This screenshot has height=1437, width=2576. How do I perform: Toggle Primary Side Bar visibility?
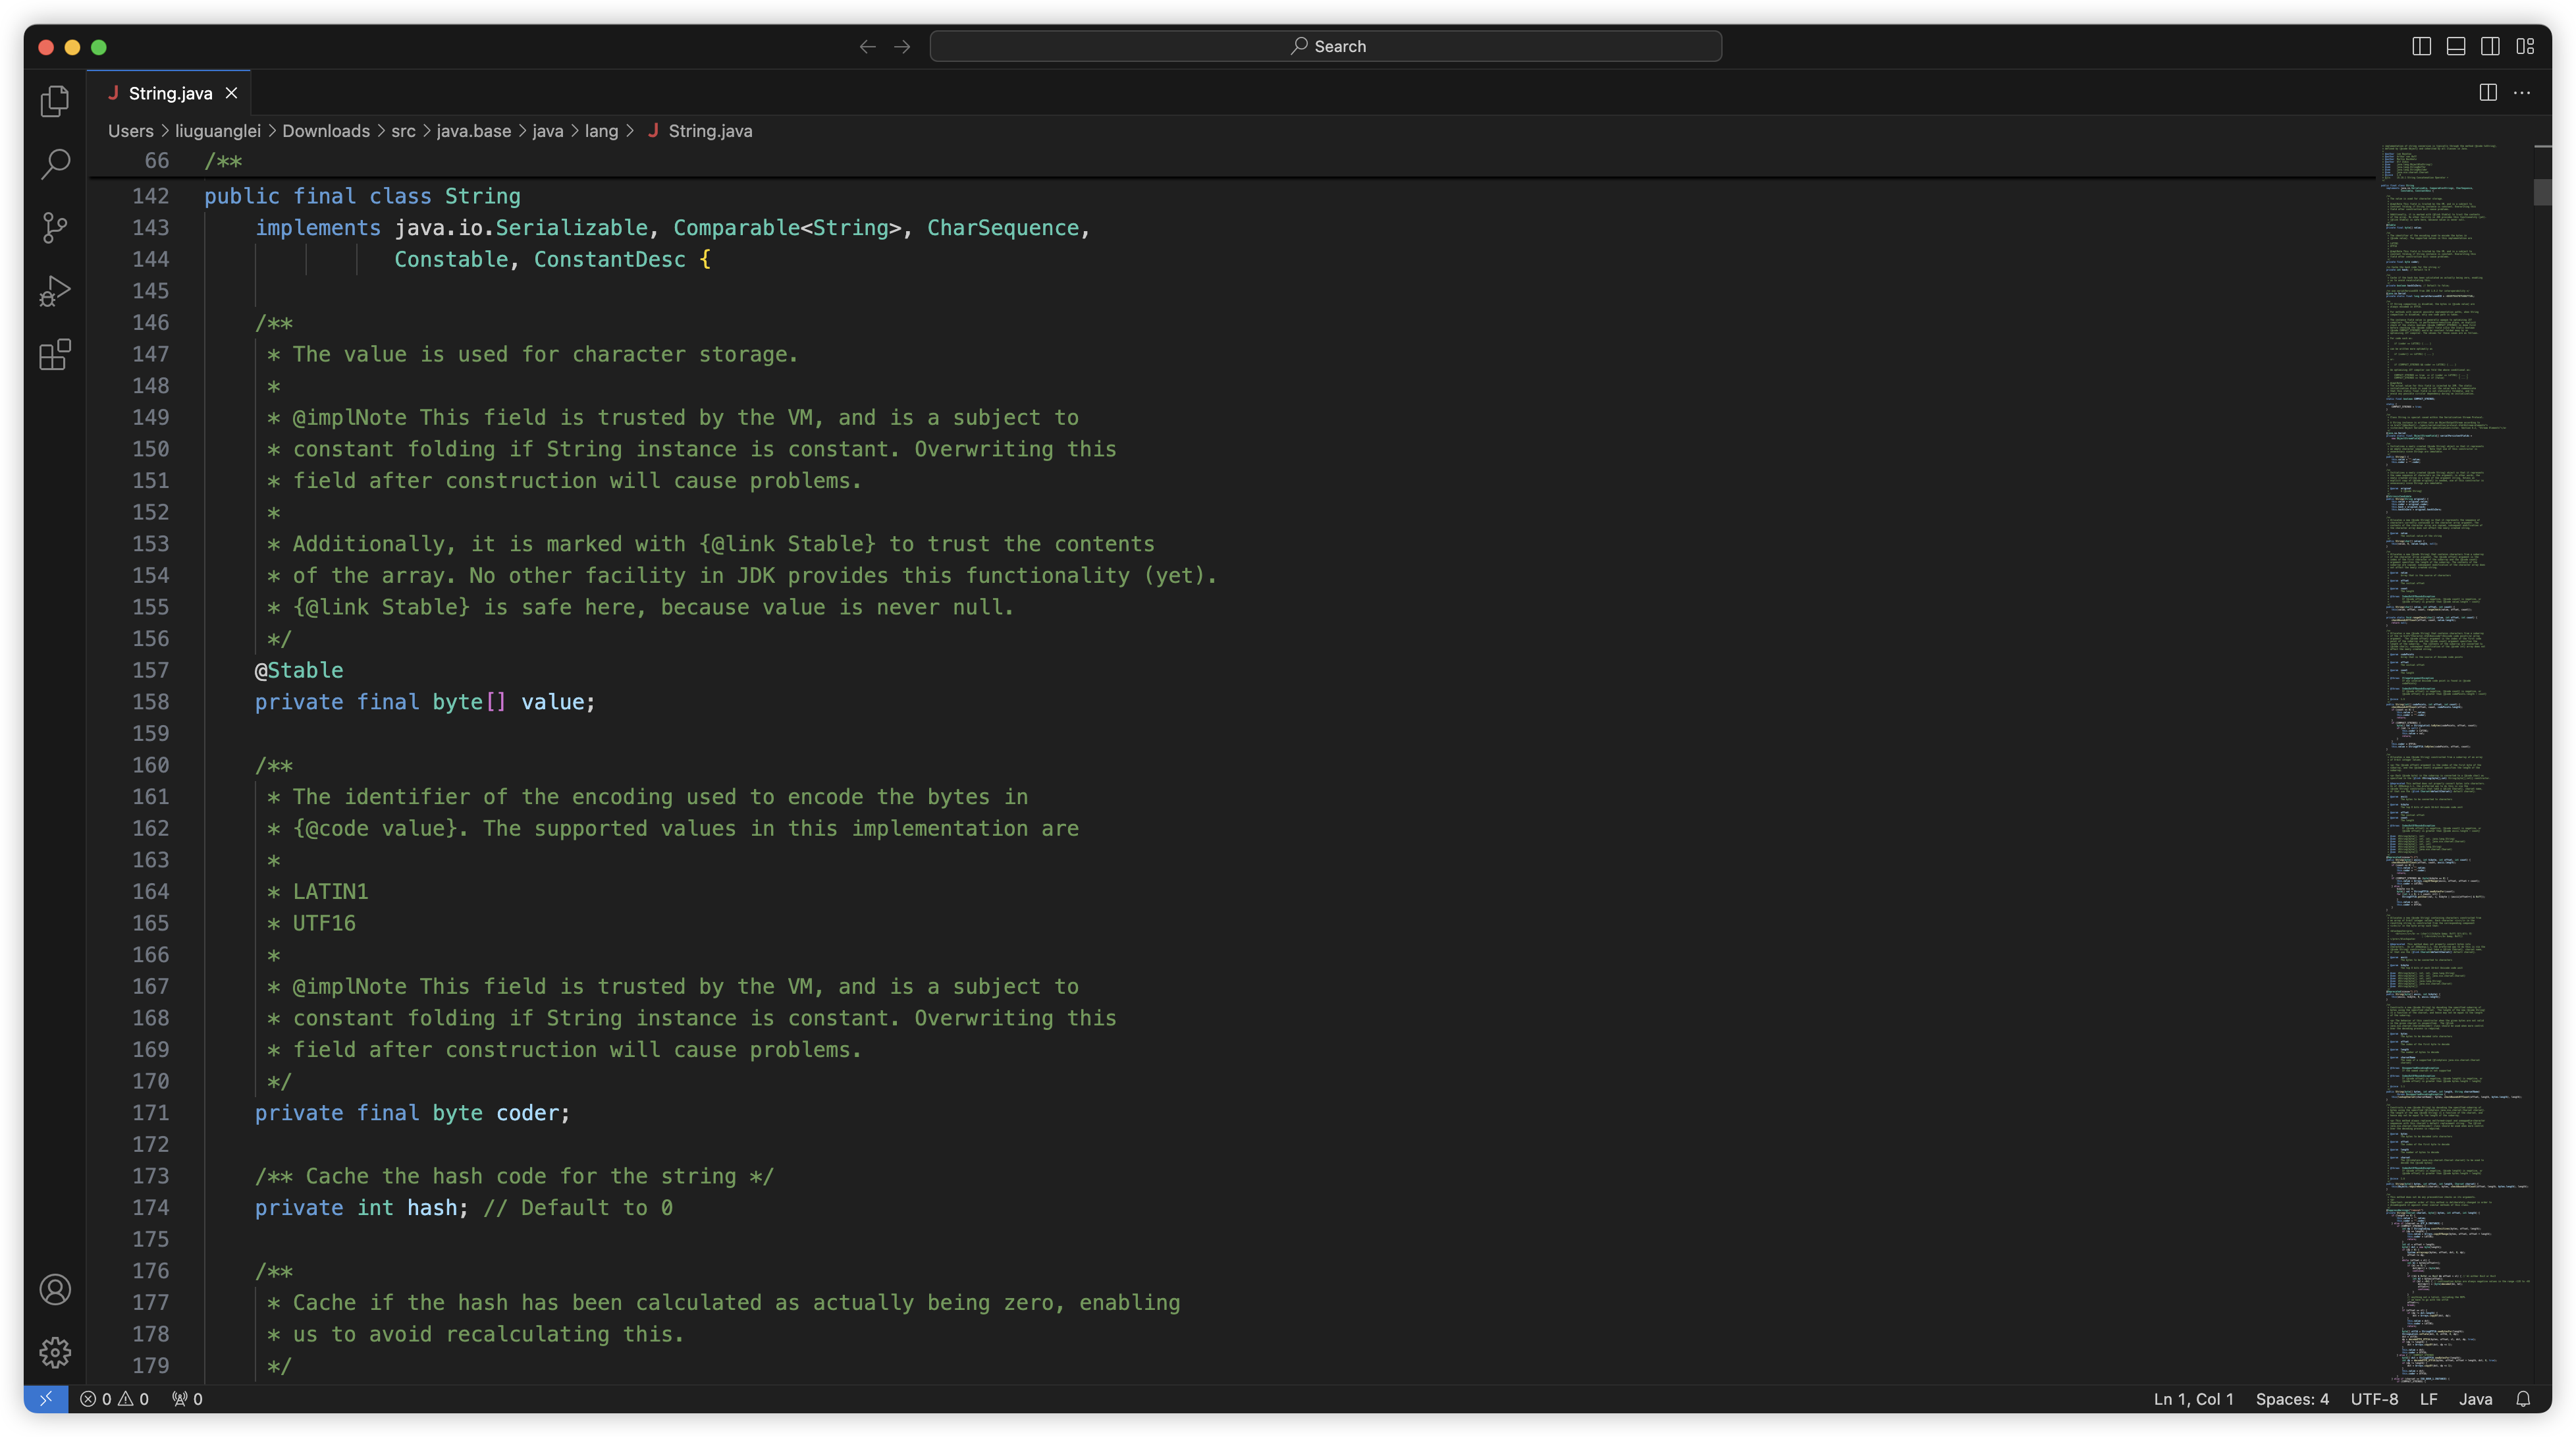[2421, 46]
